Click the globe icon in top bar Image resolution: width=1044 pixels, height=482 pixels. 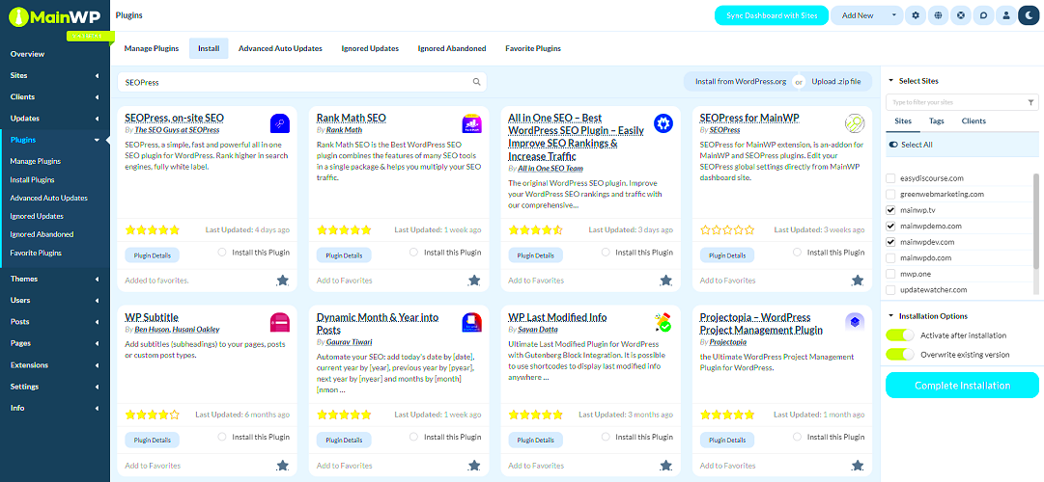tap(938, 15)
